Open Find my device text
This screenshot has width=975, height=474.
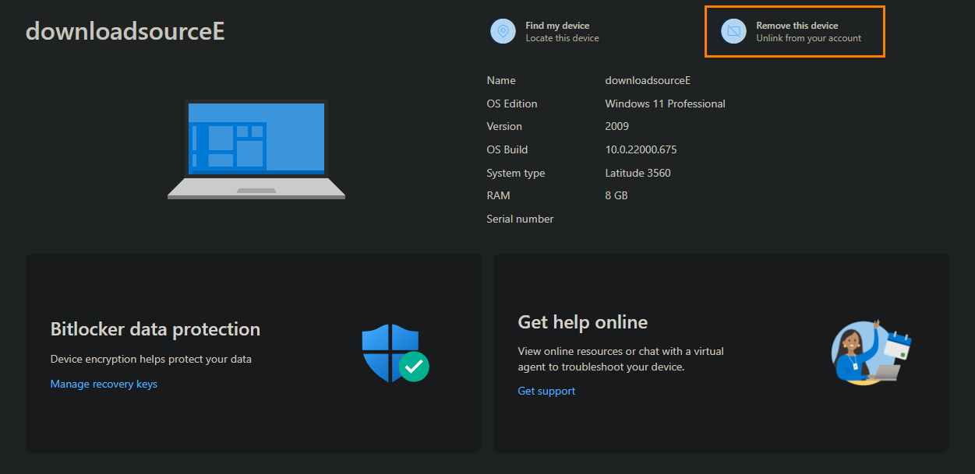(x=557, y=26)
